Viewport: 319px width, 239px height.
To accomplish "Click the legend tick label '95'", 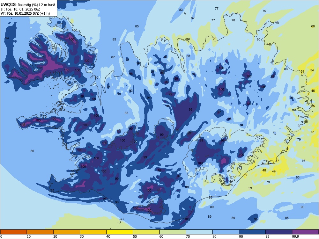I will [x=267, y=236].
